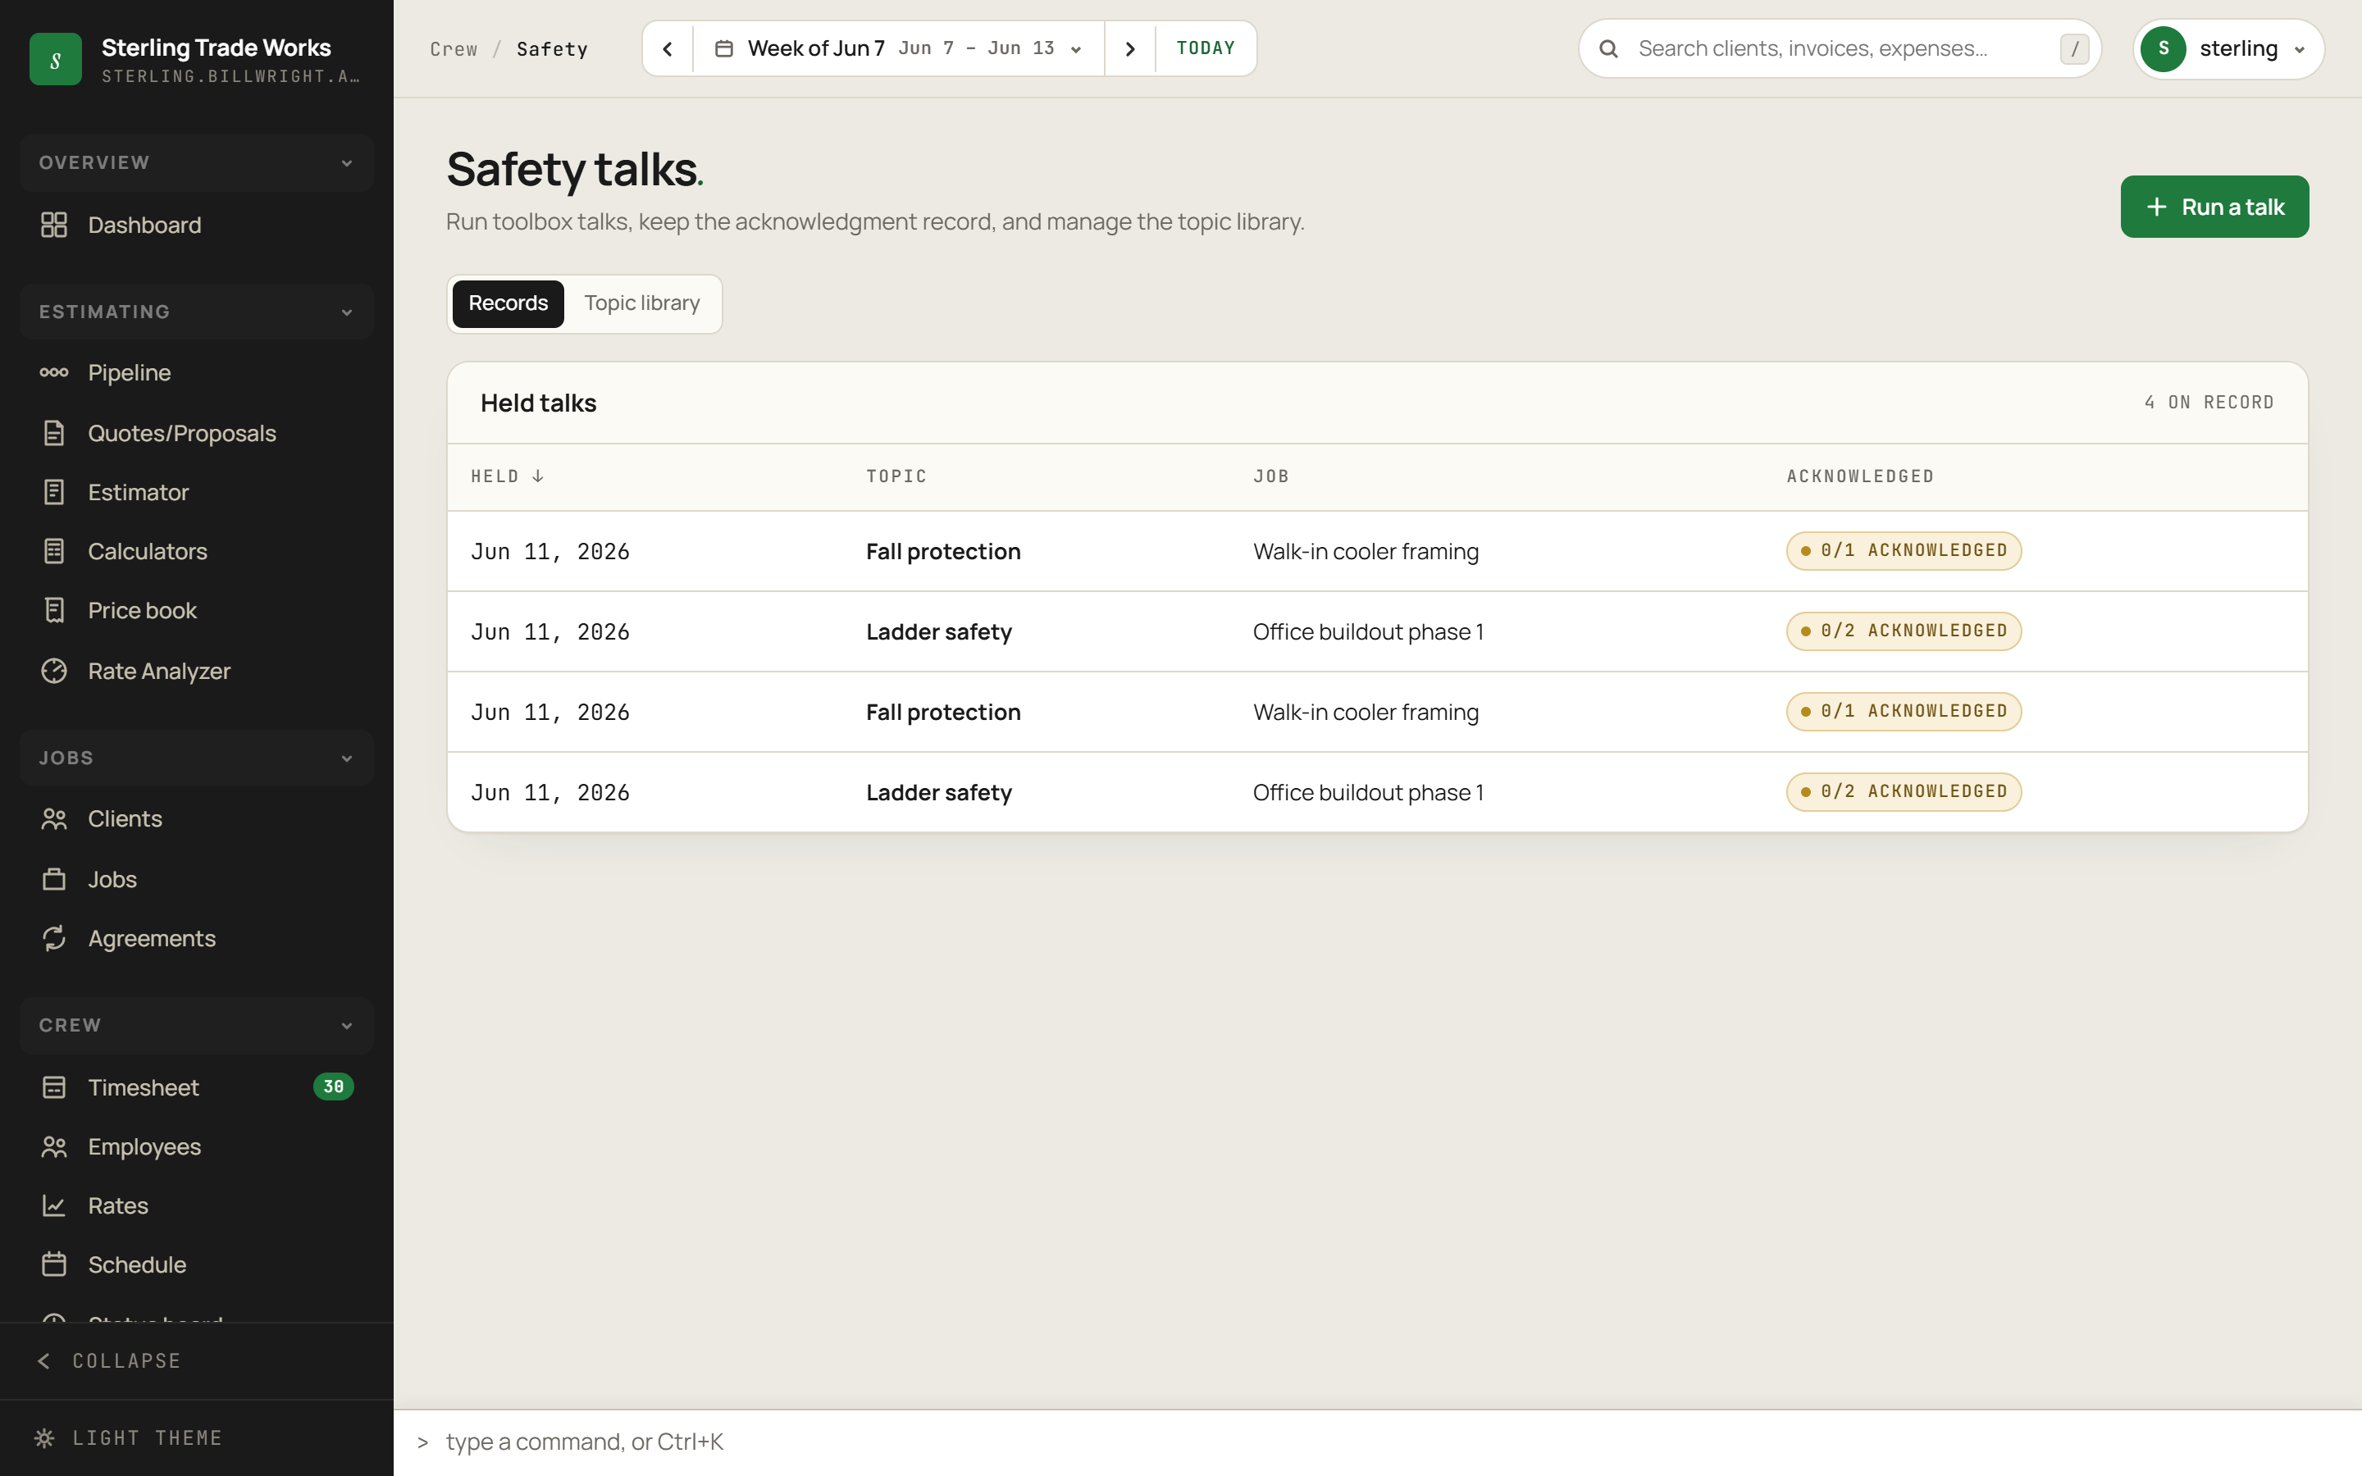Viewport: 2362px width, 1476px height.
Task: Click first row's 0/1 ACKNOWLEDGED badge
Action: point(1904,550)
